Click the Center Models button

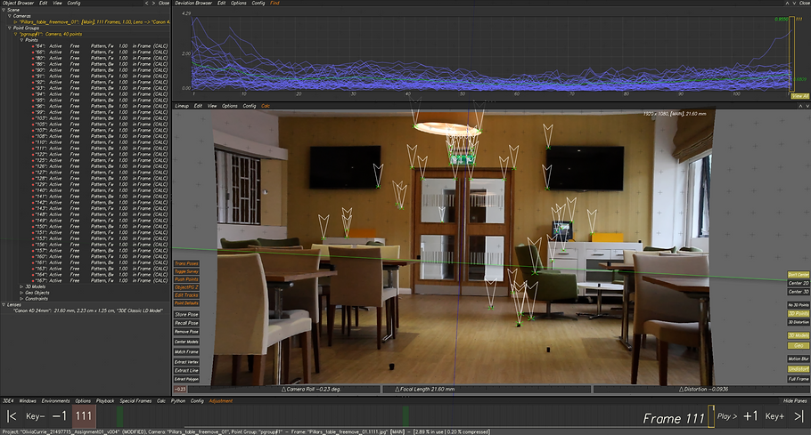pyautogui.click(x=187, y=342)
